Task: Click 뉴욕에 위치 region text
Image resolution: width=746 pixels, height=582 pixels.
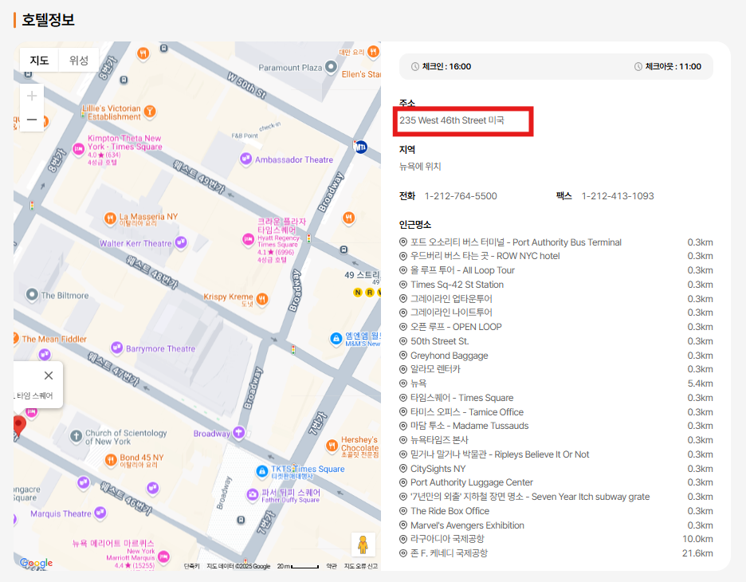Action: pyautogui.click(x=420, y=167)
